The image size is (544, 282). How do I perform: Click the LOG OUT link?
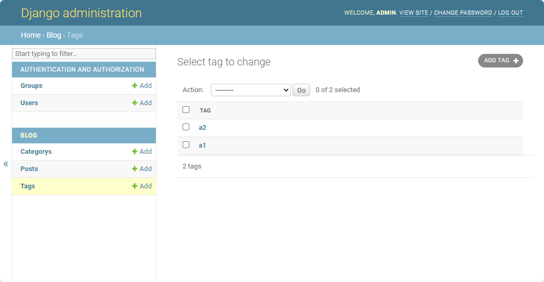tap(511, 13)
